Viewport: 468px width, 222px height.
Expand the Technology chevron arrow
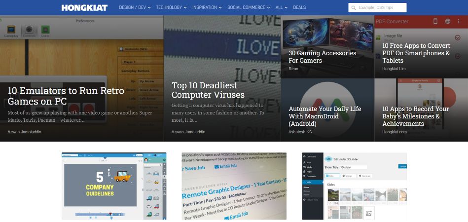pos(185,8)
